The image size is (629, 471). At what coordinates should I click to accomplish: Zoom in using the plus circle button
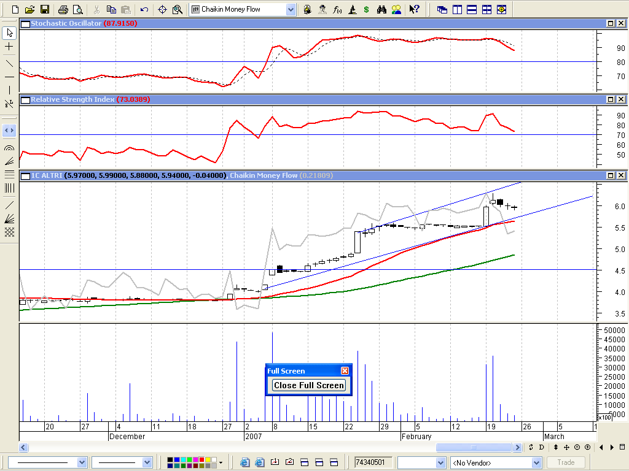tap(588, 447)
